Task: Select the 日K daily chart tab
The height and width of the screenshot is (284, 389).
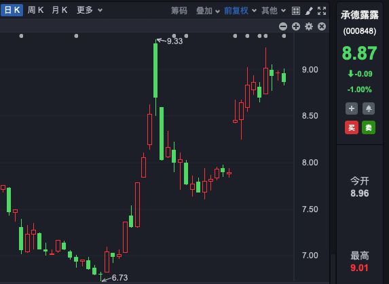Action: (12, 10)
